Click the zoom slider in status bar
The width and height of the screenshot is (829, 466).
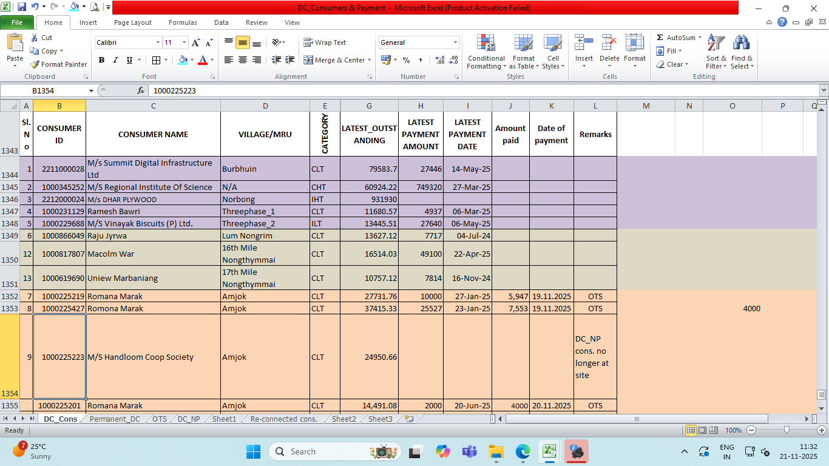coord(787,430)
